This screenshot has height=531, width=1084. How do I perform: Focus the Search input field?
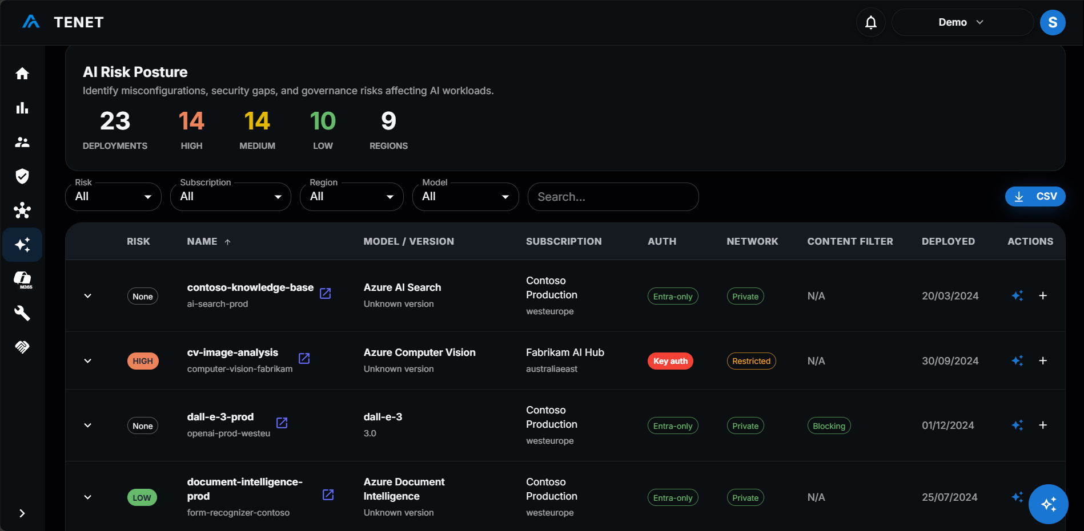pos(613,197)
